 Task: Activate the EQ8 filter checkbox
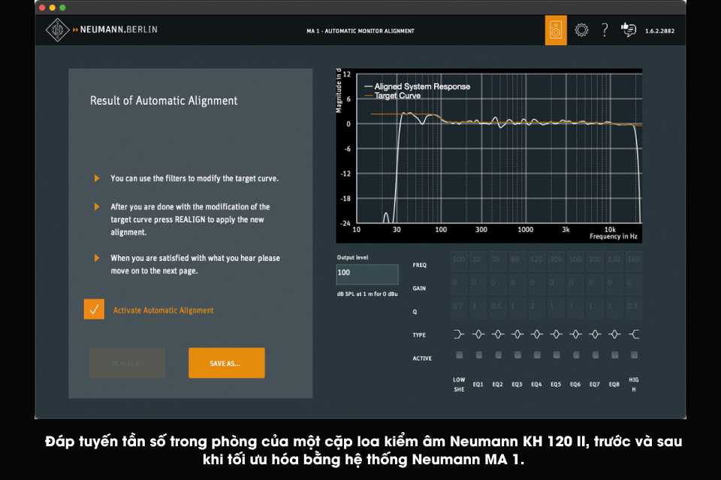(x=615, y=355)
